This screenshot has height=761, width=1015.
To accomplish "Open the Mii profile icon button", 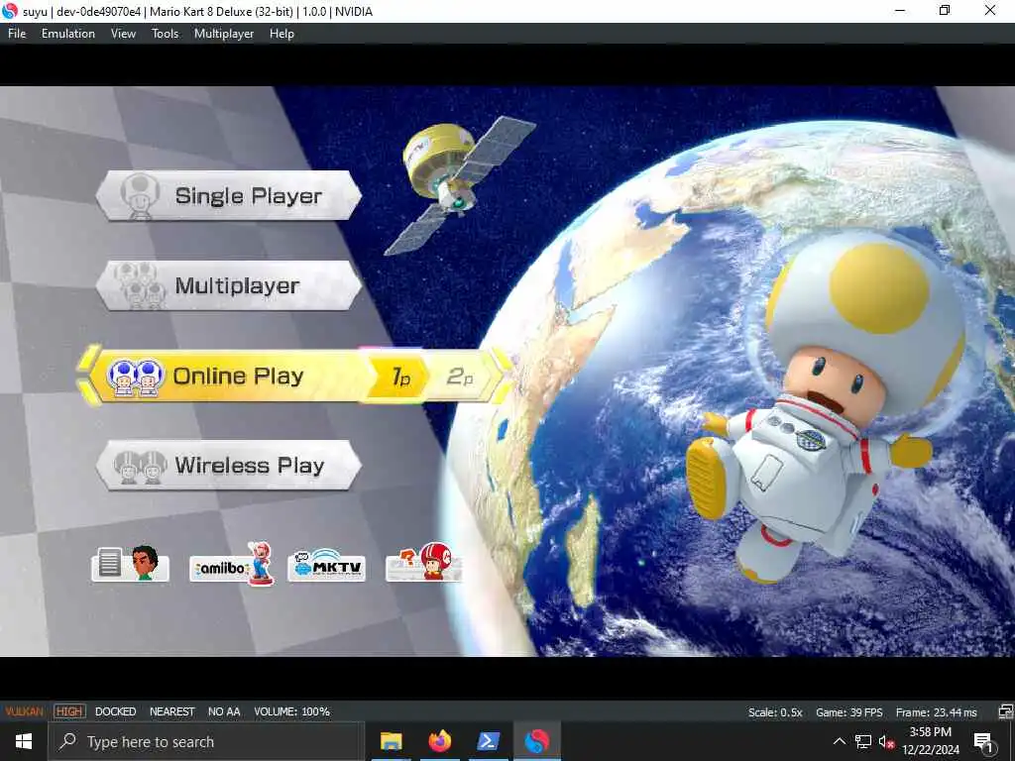I will click(x=130, y=564).
